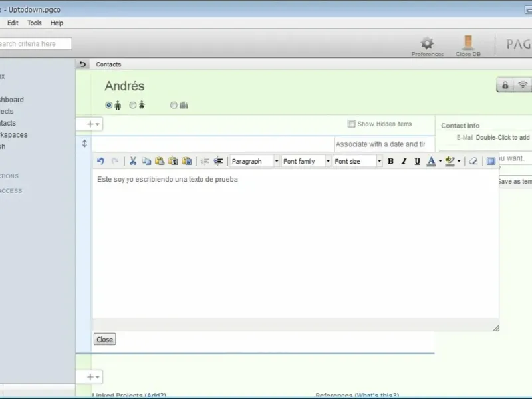Click the search criteria input field
The image size is (532, 399).
click(x=35, y=43)
